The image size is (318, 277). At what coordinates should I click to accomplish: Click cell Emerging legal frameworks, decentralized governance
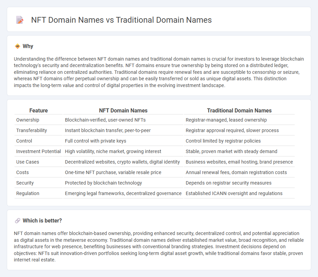(123, 193)
